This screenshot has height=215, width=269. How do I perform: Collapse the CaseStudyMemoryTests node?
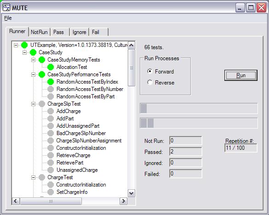pyautogui.click(x=33, y=60)
